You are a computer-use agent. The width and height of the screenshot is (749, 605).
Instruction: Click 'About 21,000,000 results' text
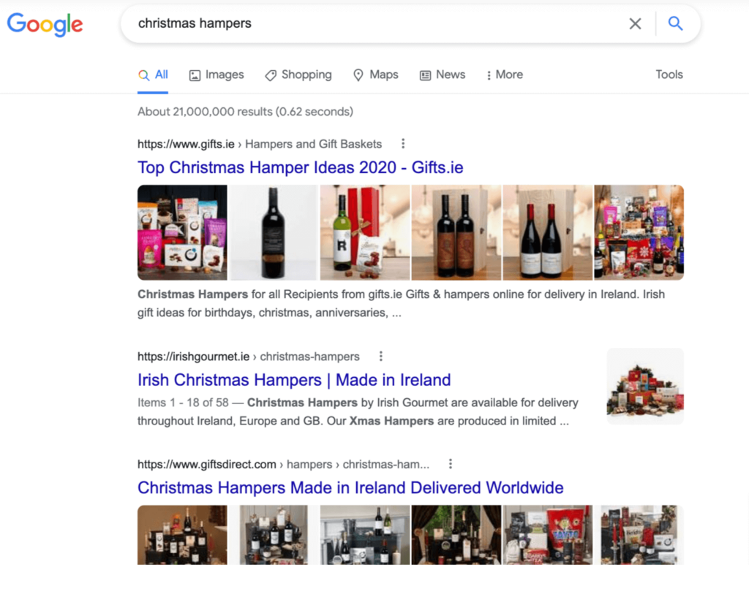(x=205, y=112)
